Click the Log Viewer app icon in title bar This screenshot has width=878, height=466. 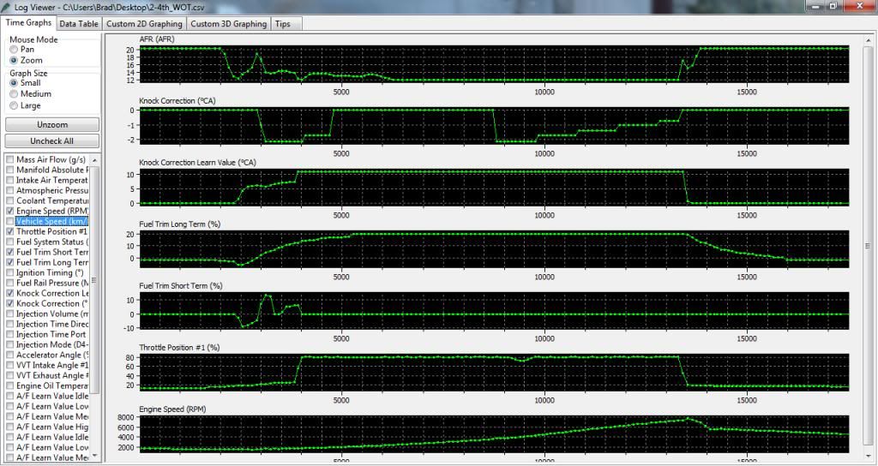point(8,7)
